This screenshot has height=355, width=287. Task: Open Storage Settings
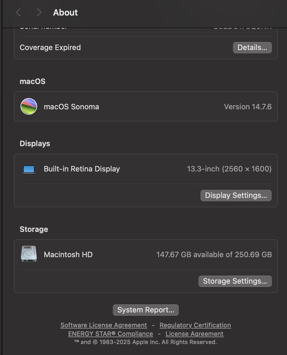coord(235,281)
